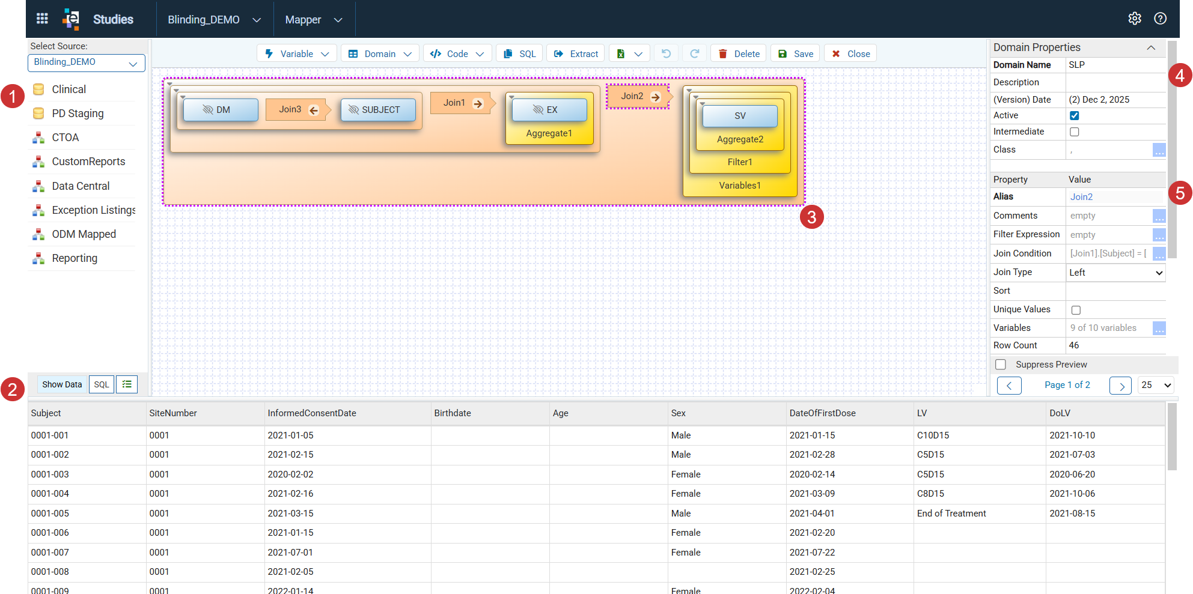Click hidden eye icon on EX node
This screenshot has height=594, width=1193.
point(538,110)
